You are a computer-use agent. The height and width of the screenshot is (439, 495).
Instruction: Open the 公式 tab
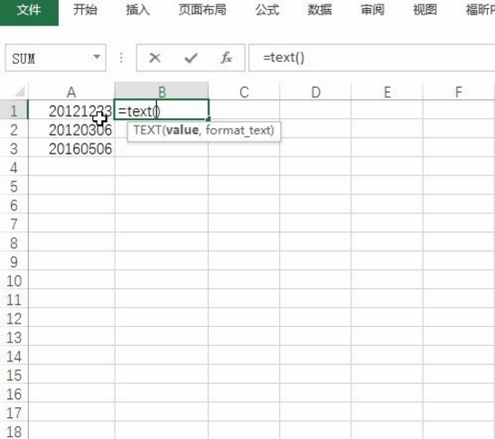(x=267, y=10)
